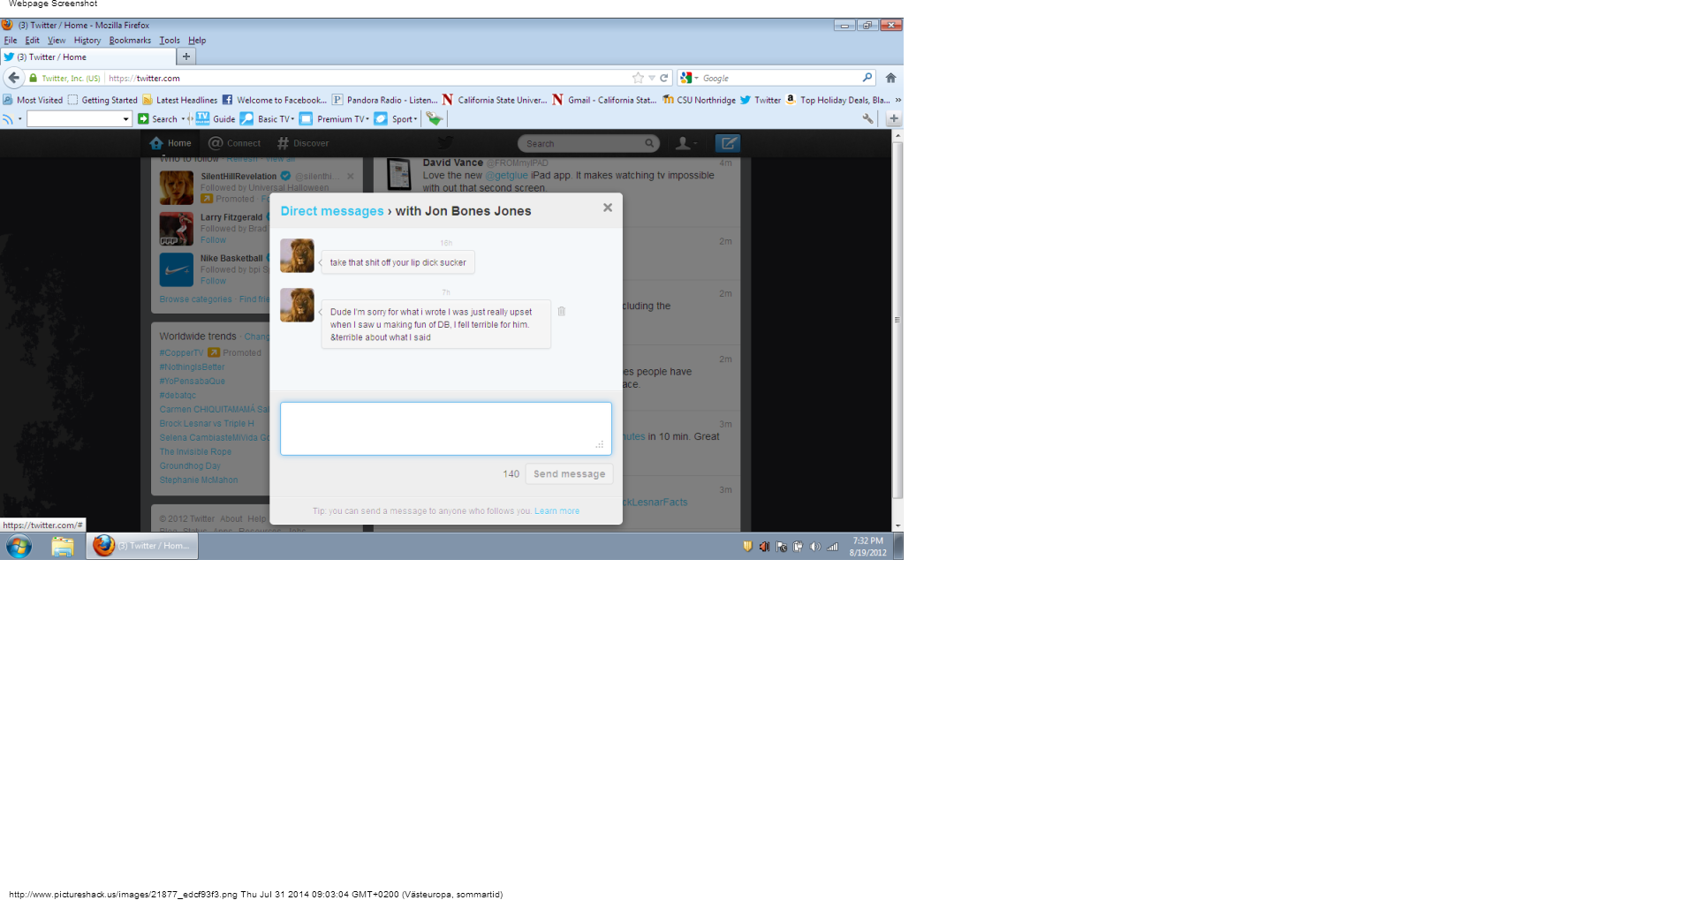This screenshot has width=1696, height=900.
Task: Reload the page with the refresh icon
Action: (x=664, y=78)
